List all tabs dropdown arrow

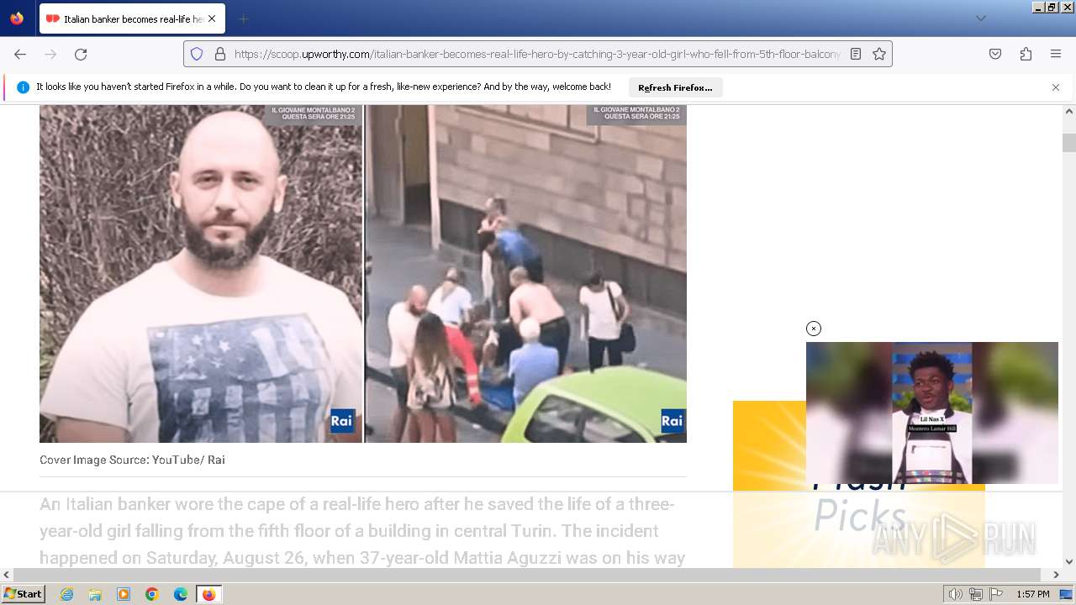click(x=980, y=18)
